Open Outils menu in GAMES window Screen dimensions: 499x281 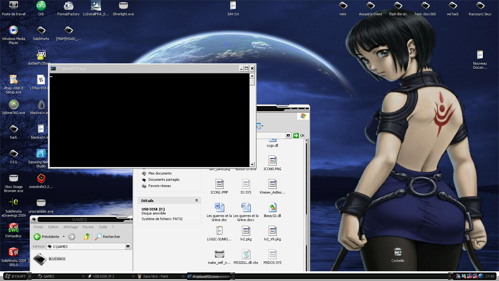103,227
